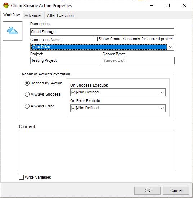This screenshot has height=198, width=193.
Task: Minimize the properties dialog window
Action: tap(152, 5)
